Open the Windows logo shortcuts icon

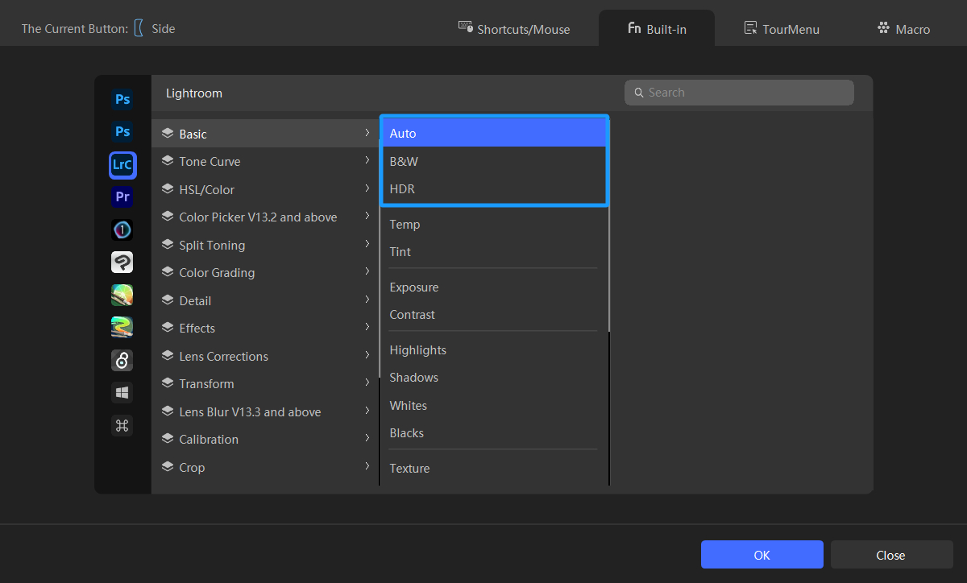click(x=122, y=393)
